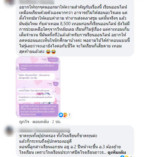
Task: Click the underlined link inside the chat screenshot's bottom bubble
Action: (39, 114)
